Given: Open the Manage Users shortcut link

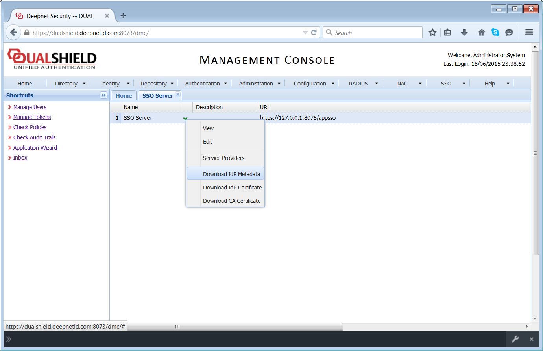Looking at the screenshot, I should pyautogui.click(x=30, y=107).
